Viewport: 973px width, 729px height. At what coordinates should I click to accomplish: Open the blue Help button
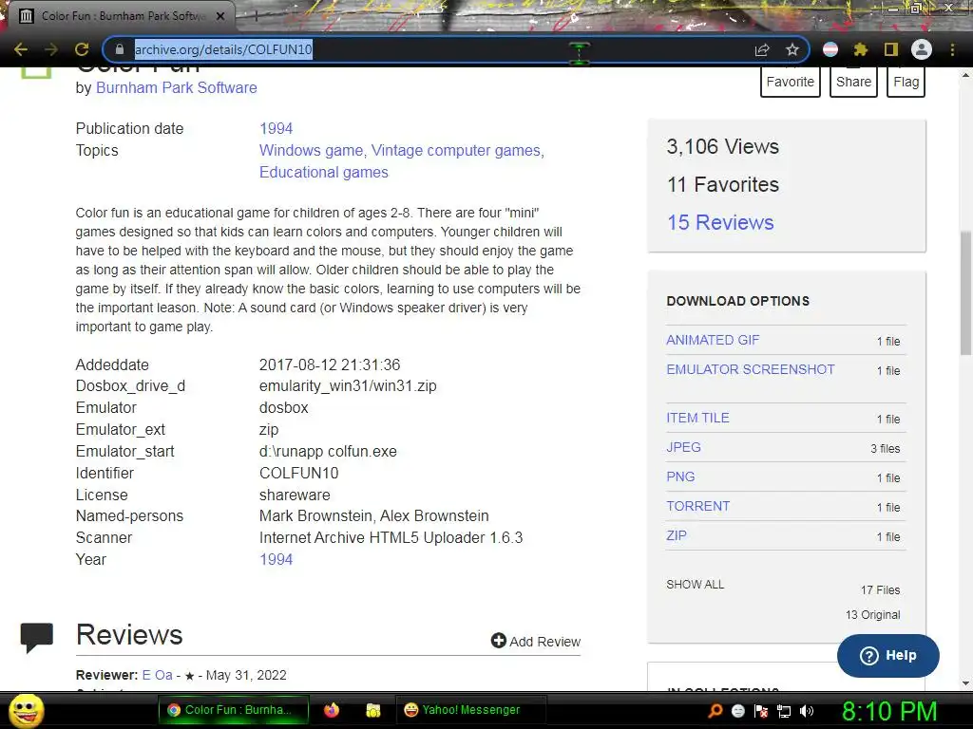pos(888,655)
